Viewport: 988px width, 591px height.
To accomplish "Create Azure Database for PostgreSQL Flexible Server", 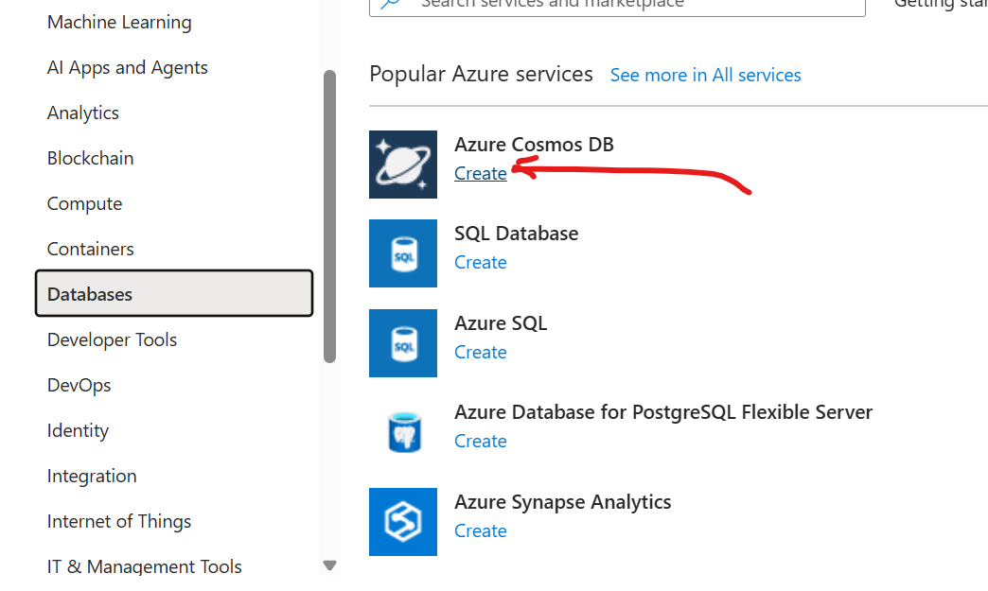I will [x=480, y=442].
